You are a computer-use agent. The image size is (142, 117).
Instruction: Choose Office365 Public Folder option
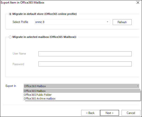(x=82, y=95)
